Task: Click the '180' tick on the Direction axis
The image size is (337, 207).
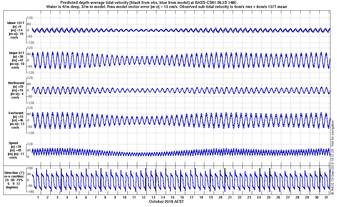Action: (30, 168)
